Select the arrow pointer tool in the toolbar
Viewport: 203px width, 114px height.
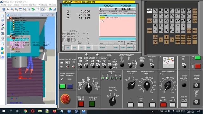pos(8,9)
